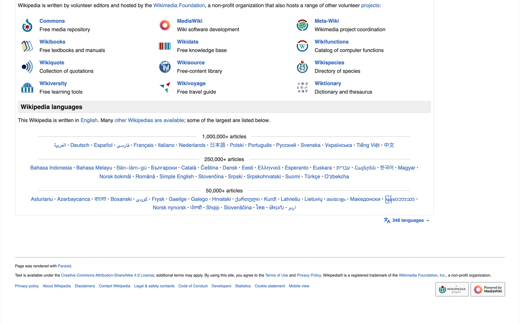The image size is (520, 325).
Task: Click the Wikibooks icon
Action: [x=27, y=46]
